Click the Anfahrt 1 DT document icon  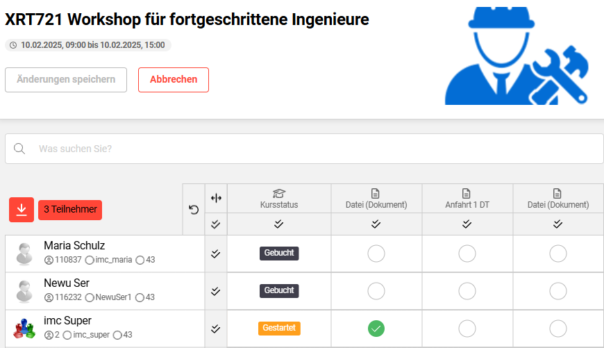pos(467,193)
